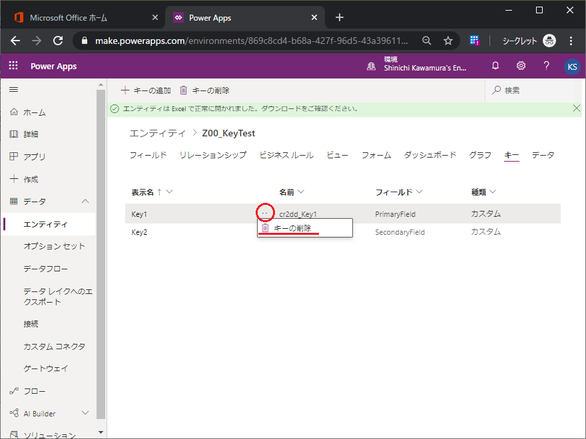Image resolution: width=586 pixels, height=439 pixels.
Task: Click the sidebar scrollbar up arrow
Action: coord(101,84)
